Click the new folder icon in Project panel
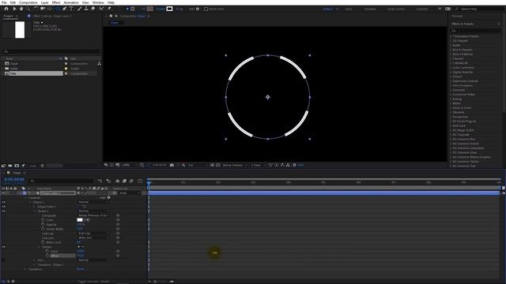This screenshot has width=506, height=284. pos(10,166)
